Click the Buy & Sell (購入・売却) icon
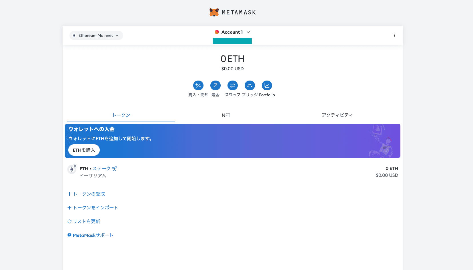This screenshot has height=270, width=473. tap(198, 85)
